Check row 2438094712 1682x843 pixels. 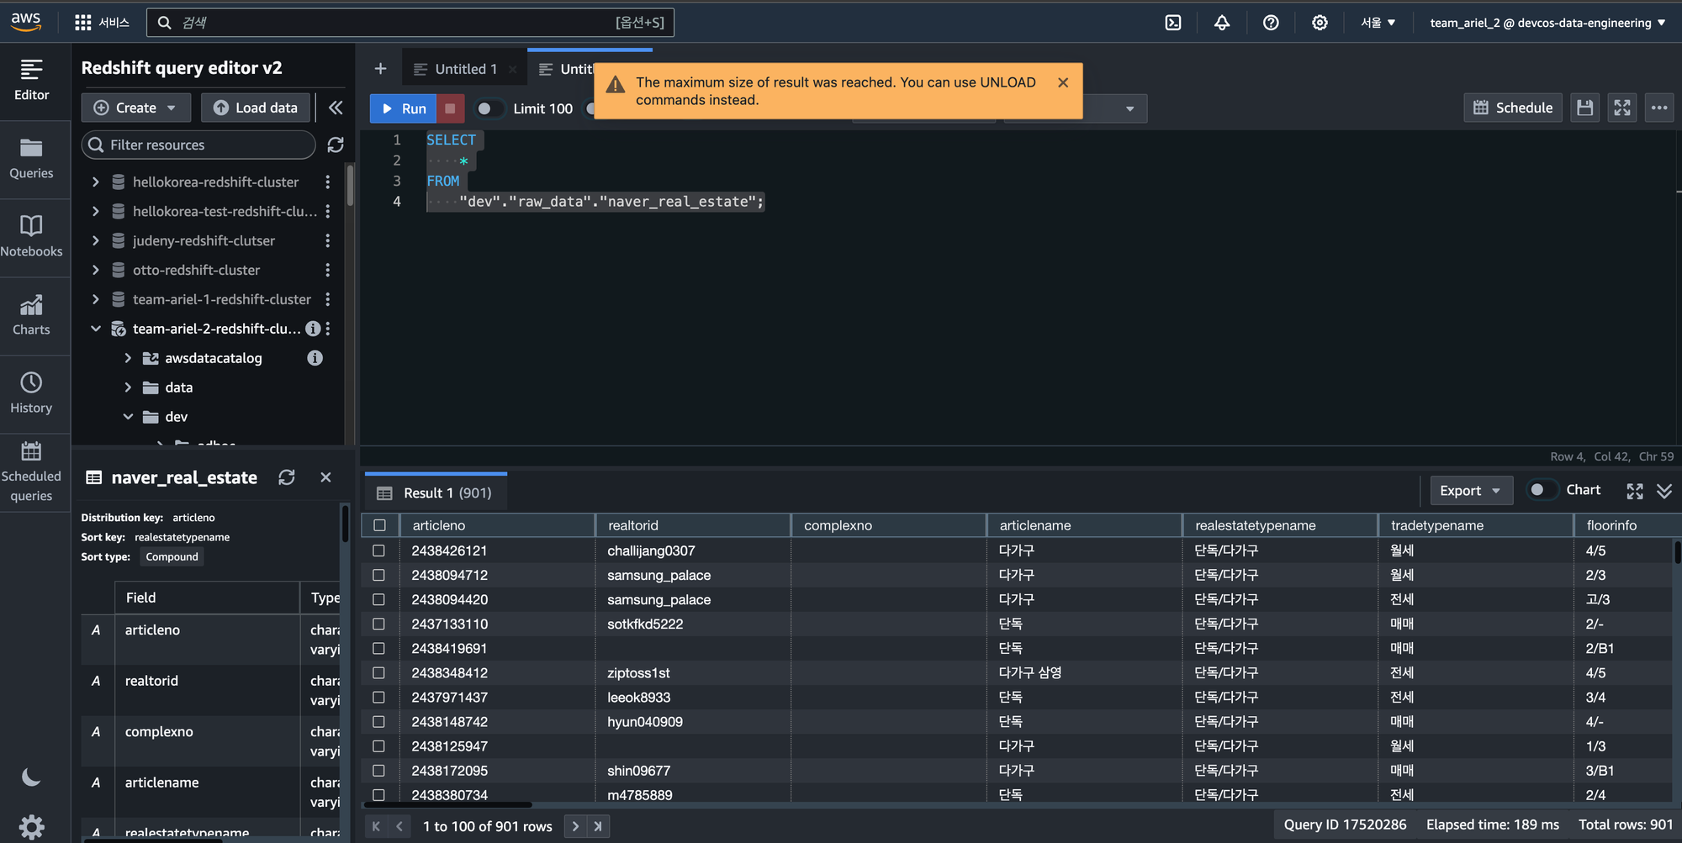pos(379,575)
